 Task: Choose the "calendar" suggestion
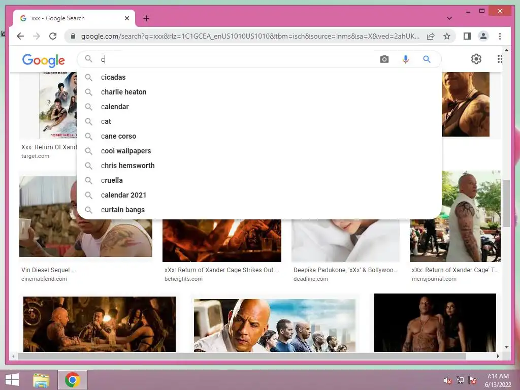(x=258, y=107)
